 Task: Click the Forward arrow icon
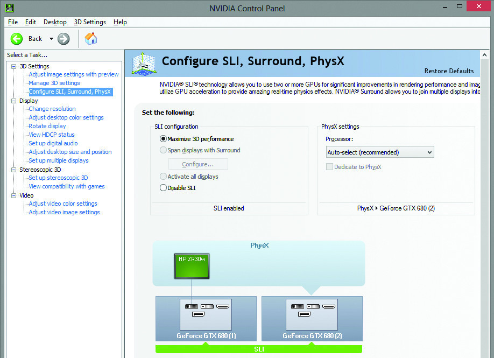pyautogui.click(x=63, y=38)
